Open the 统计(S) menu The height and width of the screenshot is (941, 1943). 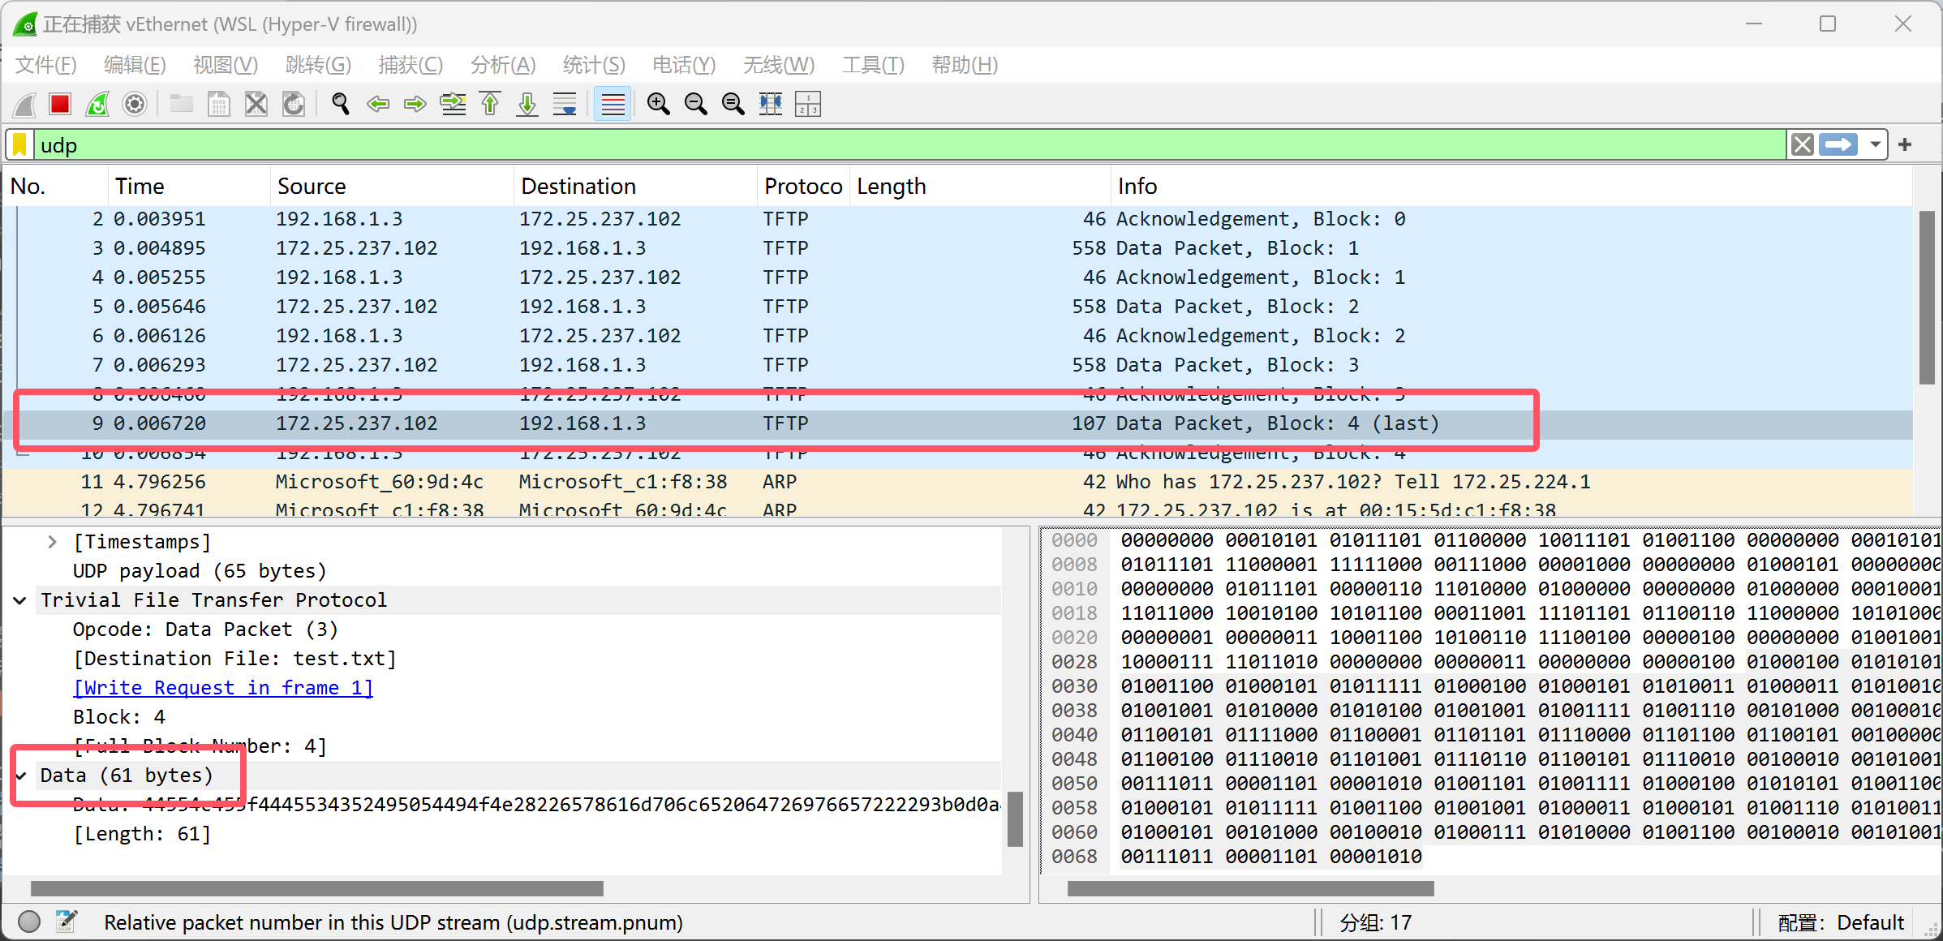click(594, 65)
